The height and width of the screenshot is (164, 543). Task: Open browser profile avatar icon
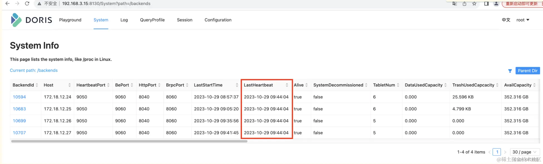pyautogui.click(x=496, y=4)
